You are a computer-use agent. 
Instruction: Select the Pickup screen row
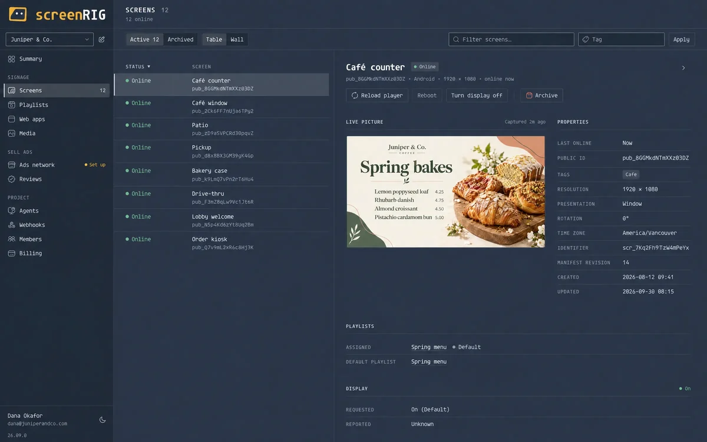222,151
